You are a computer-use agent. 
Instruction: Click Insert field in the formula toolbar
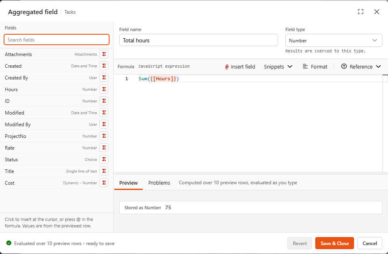[240, 67]
